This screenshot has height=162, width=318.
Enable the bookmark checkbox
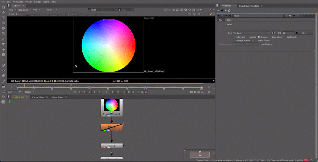click(285, 37)
